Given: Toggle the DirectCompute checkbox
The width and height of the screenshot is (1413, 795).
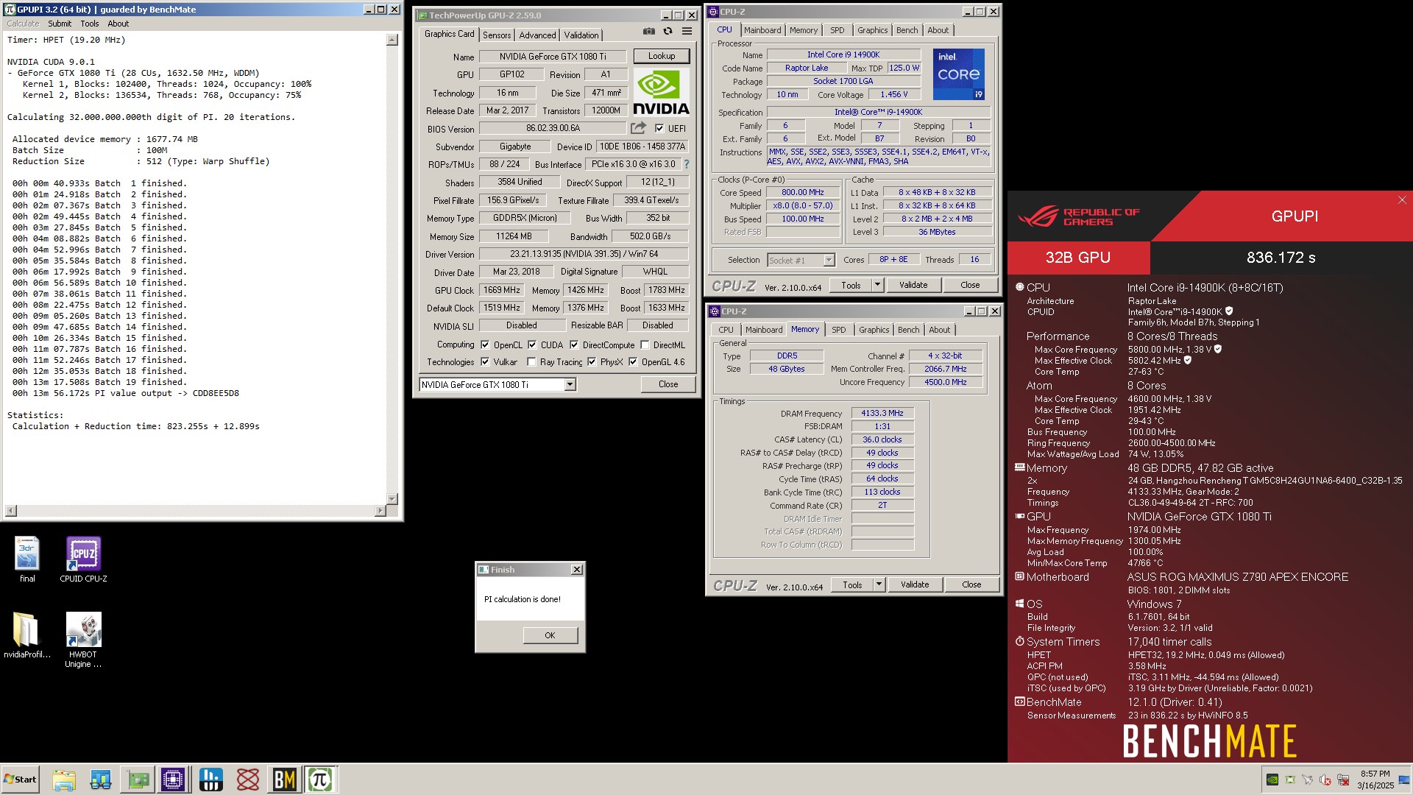Looking at the screenshot, I should (x=574, y=344).
